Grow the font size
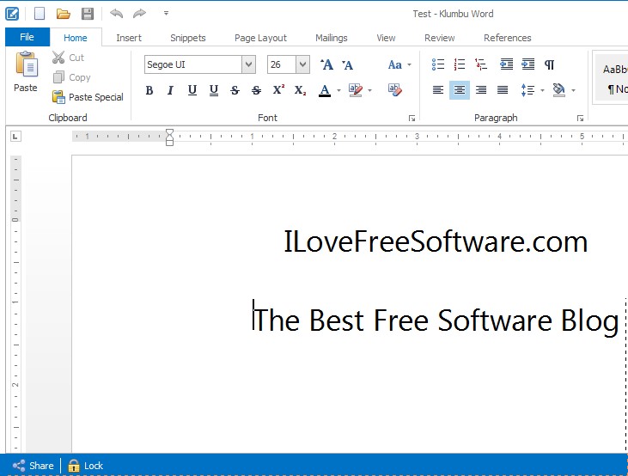Viewport: 628px width, 476px height. [x=326, y=64]
